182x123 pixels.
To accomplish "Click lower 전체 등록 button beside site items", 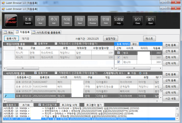I will (x=171, y=75).
